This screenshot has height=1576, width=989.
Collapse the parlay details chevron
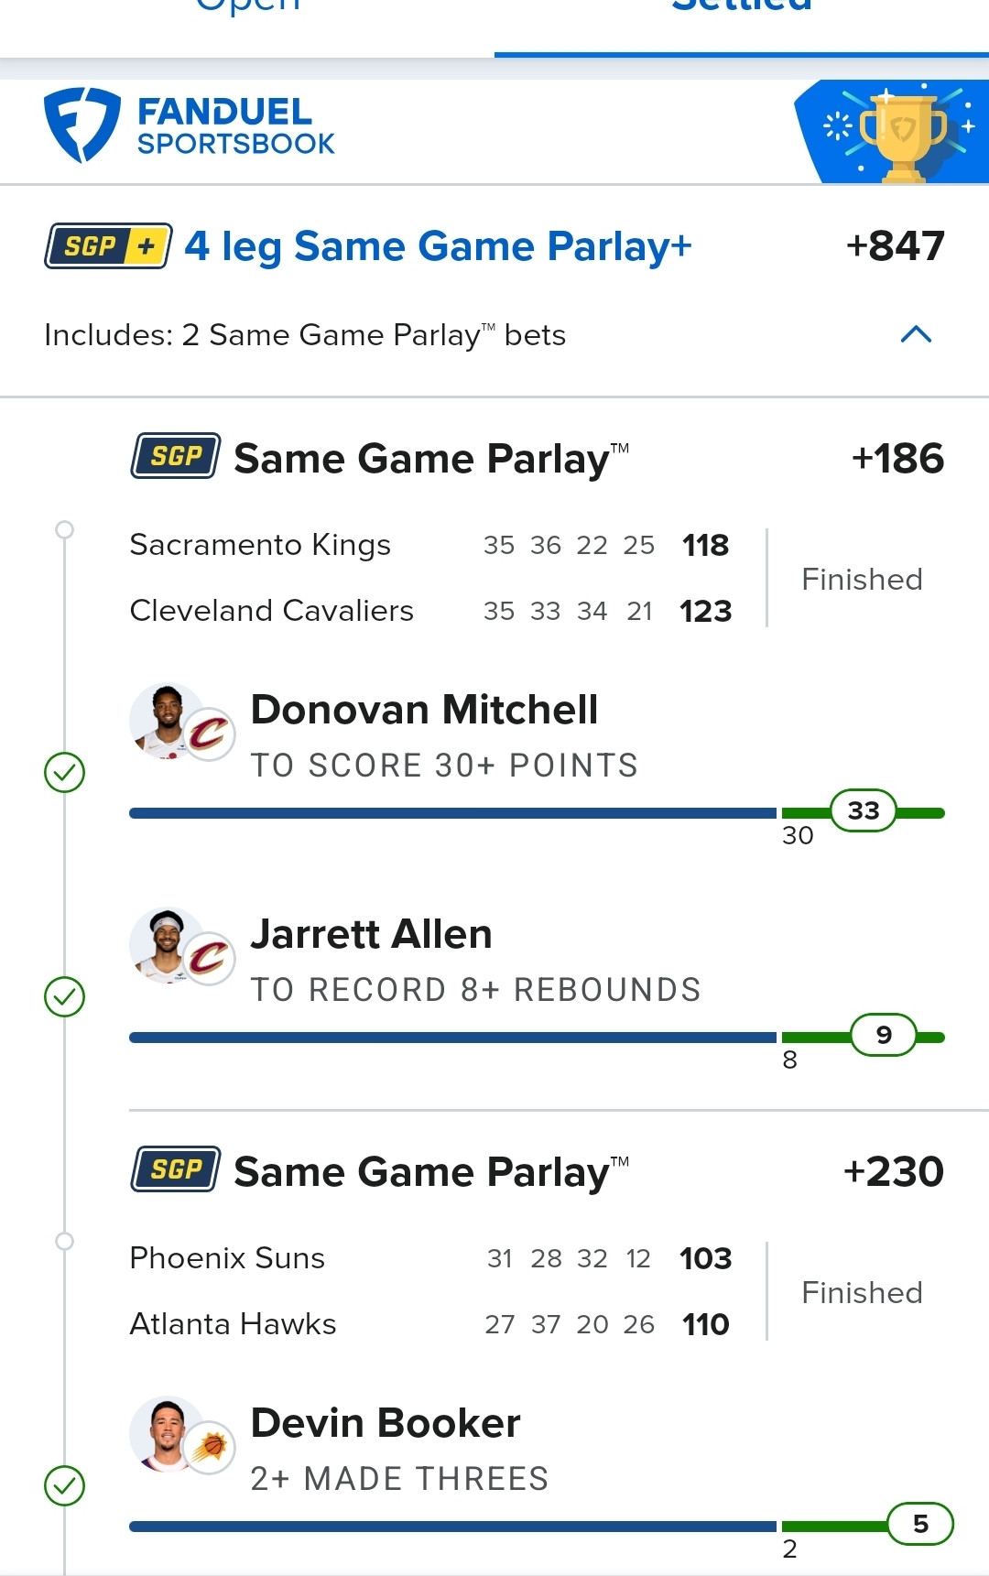pyautogui.click(x=916, y=334)
